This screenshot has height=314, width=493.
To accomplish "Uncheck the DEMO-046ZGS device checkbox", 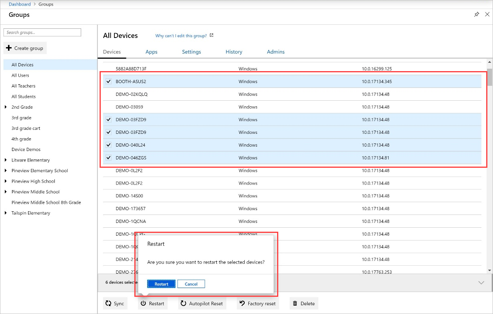I will (x=108, y=158).
